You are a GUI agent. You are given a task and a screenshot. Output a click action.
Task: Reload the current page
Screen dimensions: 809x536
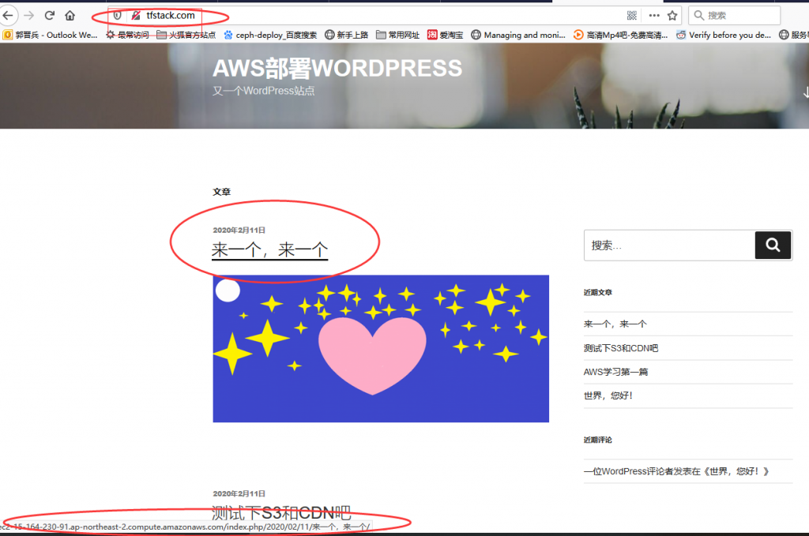tap(50, 16)
